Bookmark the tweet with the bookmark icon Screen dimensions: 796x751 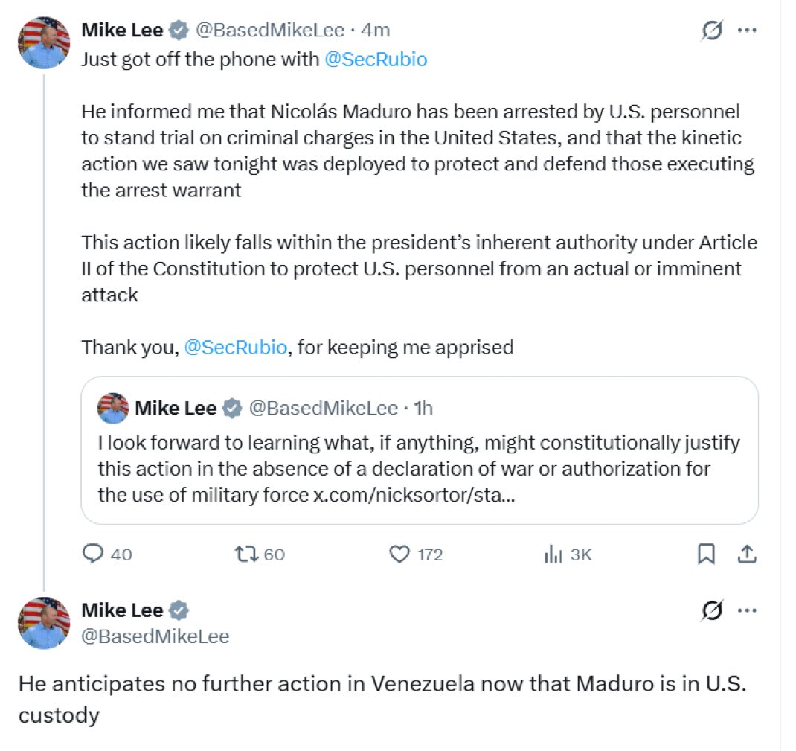pyautogui.click(x=706, y=554)
